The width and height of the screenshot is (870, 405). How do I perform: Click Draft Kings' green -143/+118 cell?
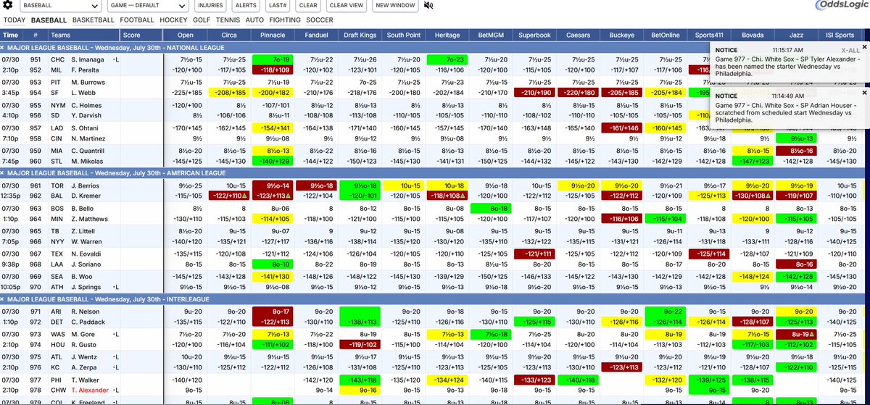[361, 379]
